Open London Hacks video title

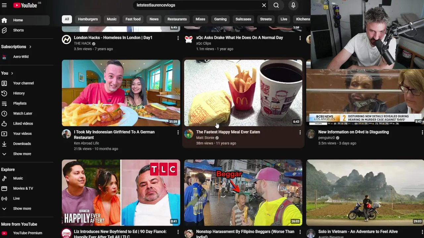[x=113, y=38]
